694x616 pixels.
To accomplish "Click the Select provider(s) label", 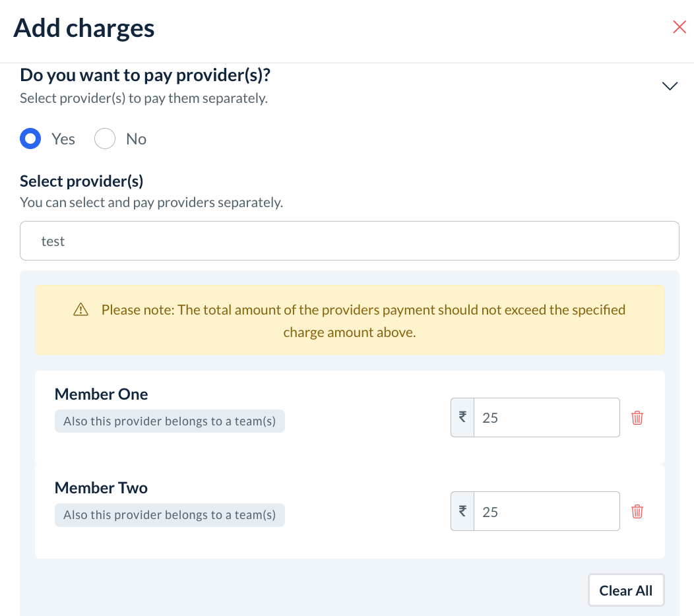I will tap(82, 181).
